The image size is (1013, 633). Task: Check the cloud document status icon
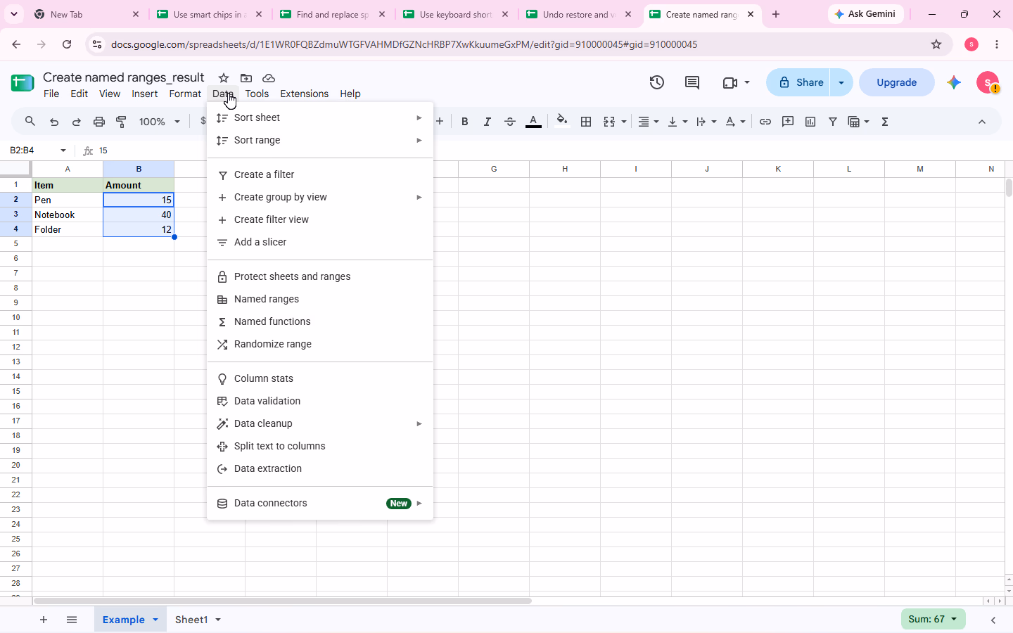coord(269,78)
